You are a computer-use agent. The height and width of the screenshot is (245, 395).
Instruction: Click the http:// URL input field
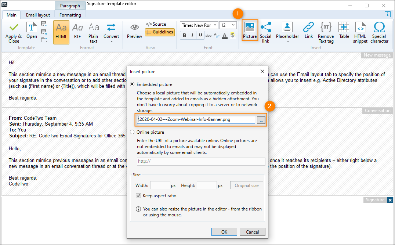point(201,161)
